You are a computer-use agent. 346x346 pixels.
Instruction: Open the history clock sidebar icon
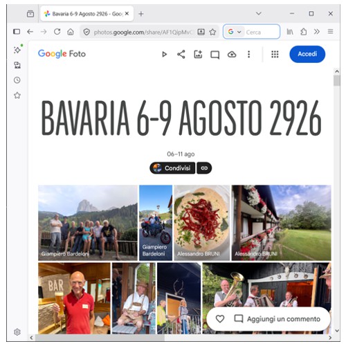click(17, 80)
